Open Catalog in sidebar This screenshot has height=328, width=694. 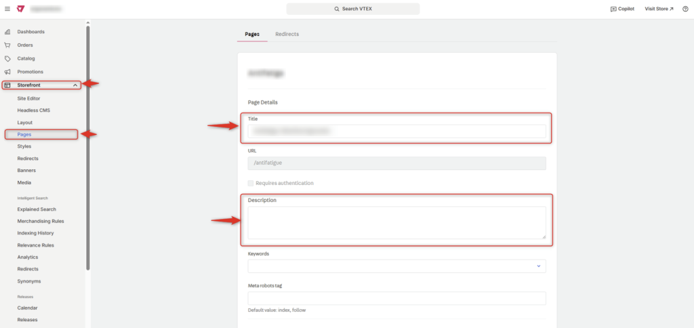(x=26, y=58)
